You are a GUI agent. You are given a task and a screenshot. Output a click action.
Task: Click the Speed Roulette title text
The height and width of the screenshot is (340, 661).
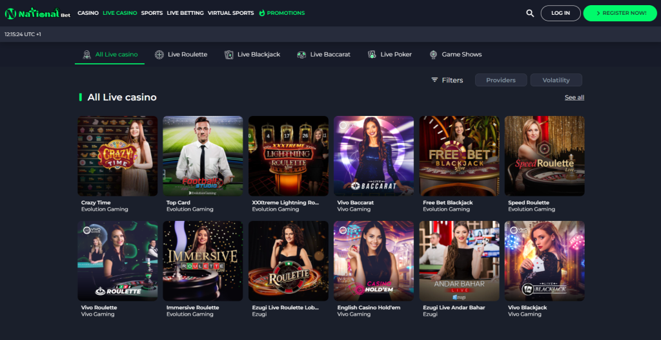[x=529, y=203]
